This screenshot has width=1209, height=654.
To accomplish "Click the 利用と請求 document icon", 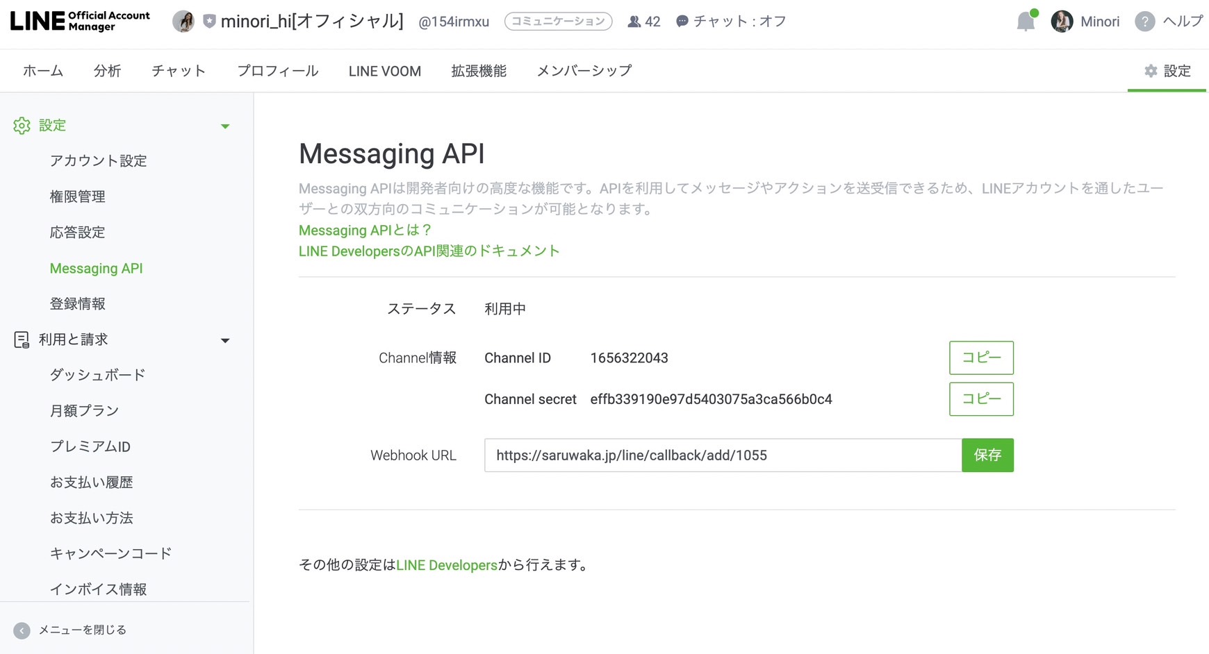I will 22,339.
